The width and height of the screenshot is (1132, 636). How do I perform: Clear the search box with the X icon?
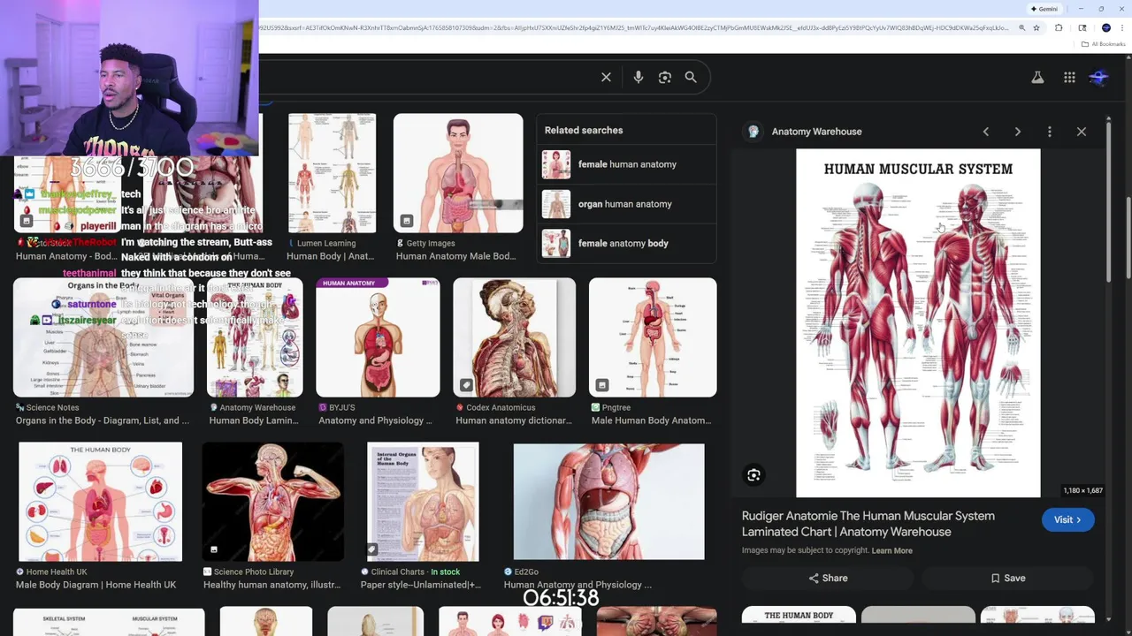pyautogui.click(x=606, y=78)
